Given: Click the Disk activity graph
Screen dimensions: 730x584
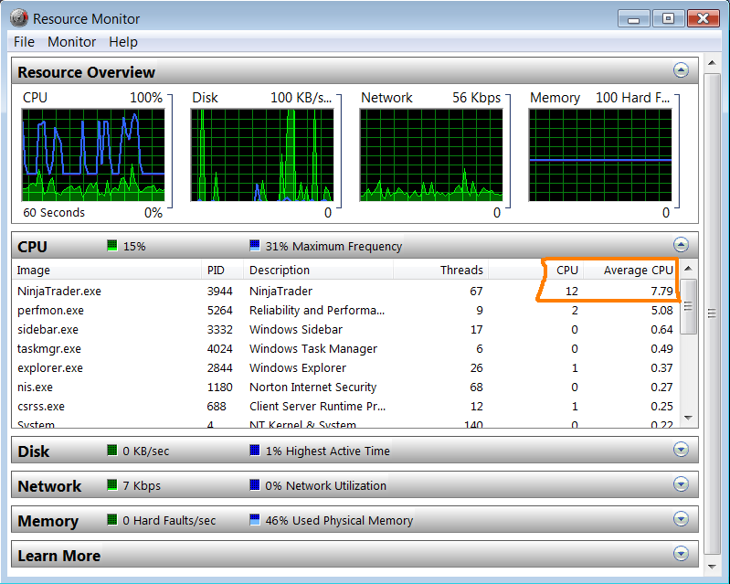Looking at the screenshot, I should [x=262, y=155].
